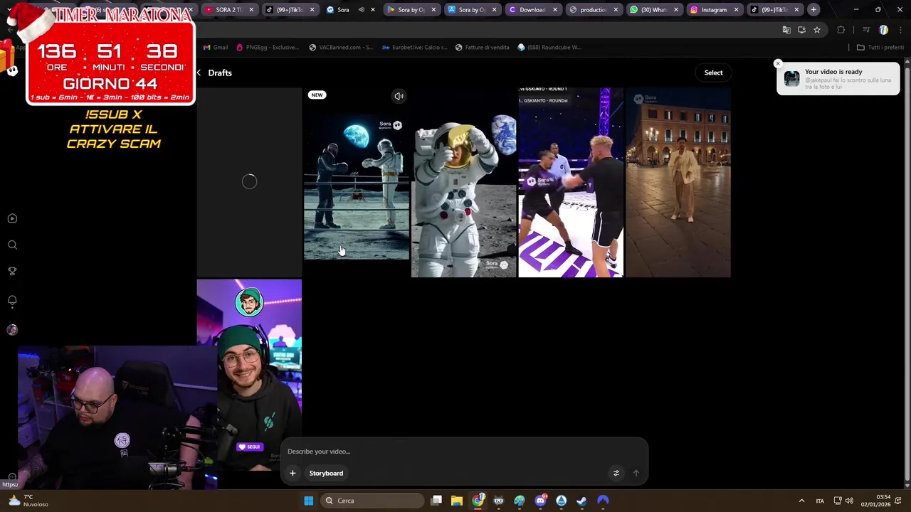Open the boxing ring round 1 draft
This screenshot has width=911, height=512.
(x=571, y=182)
